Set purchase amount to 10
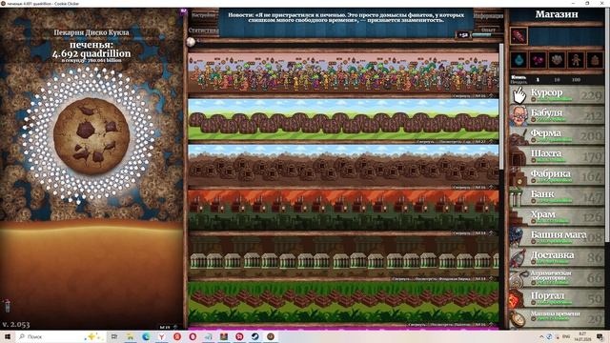This screenshot has height=343, width=610. (x=557, y=80)
